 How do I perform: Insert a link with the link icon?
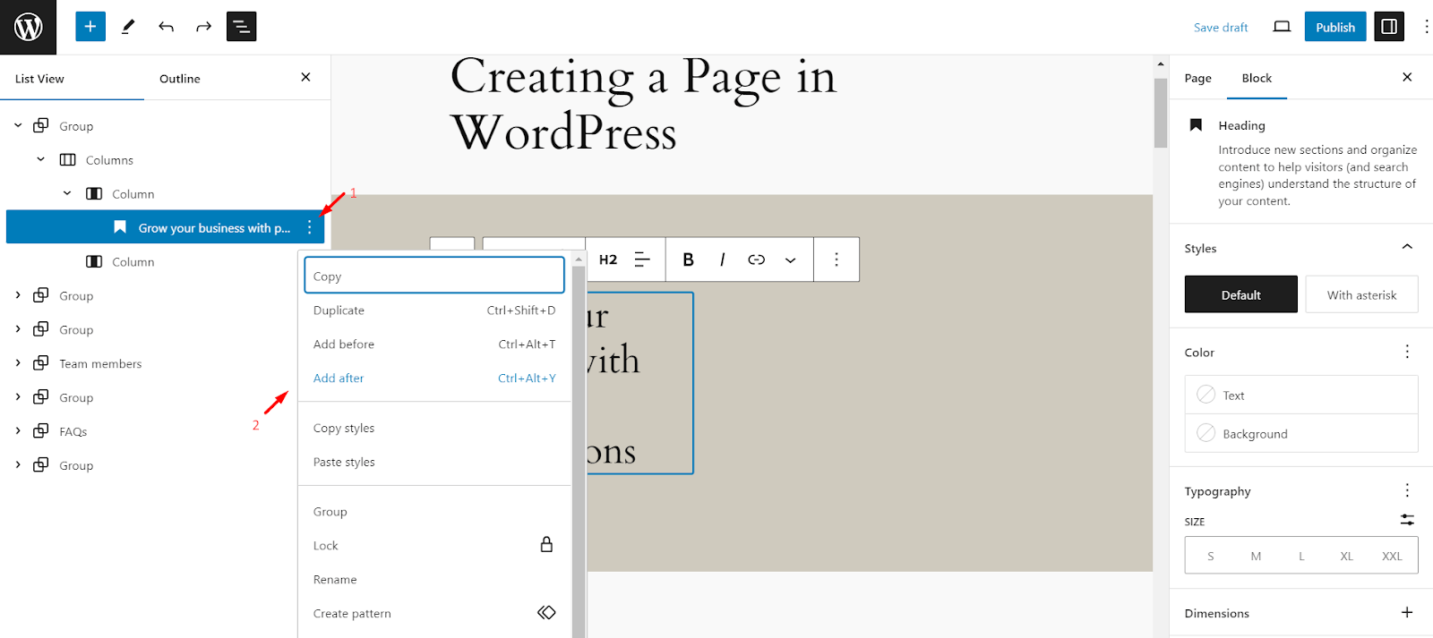pos(756,259)
